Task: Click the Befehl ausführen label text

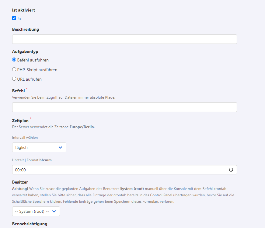Action: pos(33,60)
